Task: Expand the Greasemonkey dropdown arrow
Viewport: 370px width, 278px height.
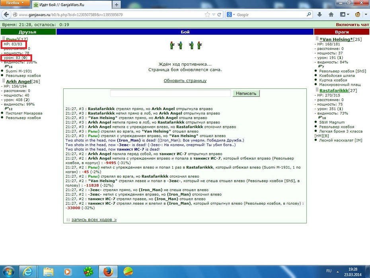Action: click(366, 15)
